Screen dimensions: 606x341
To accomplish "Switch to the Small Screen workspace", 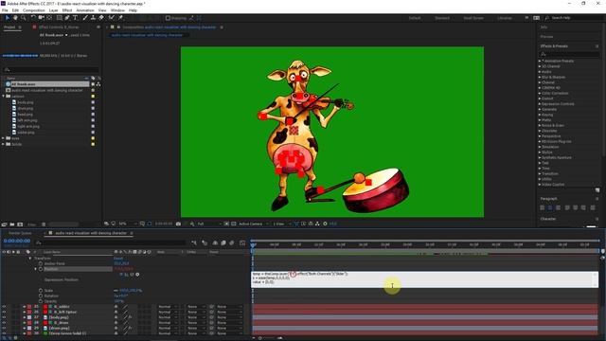I will click(x=473, y=18).
